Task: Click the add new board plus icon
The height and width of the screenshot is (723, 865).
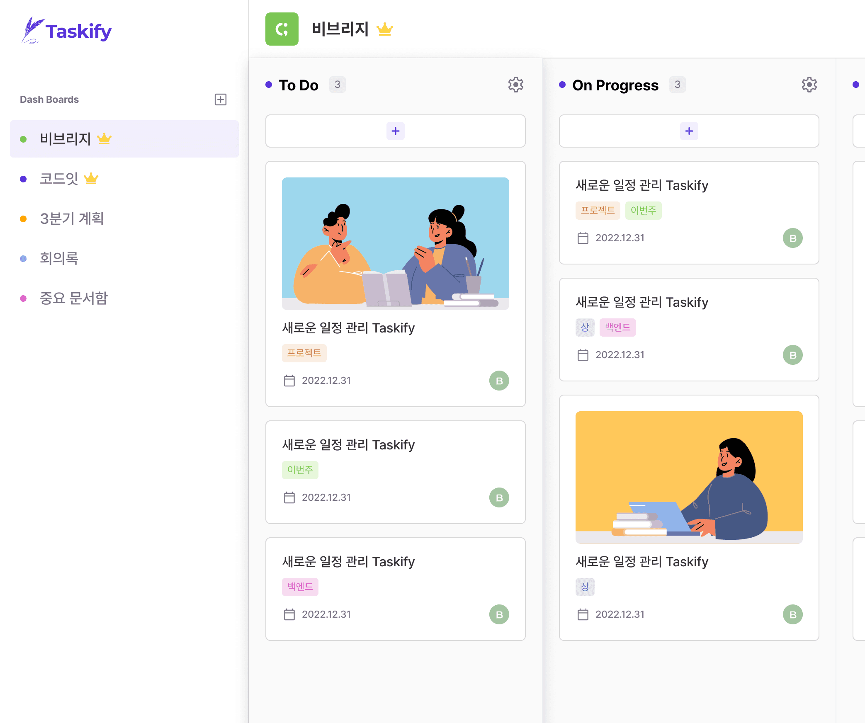Action: point(221,99)
